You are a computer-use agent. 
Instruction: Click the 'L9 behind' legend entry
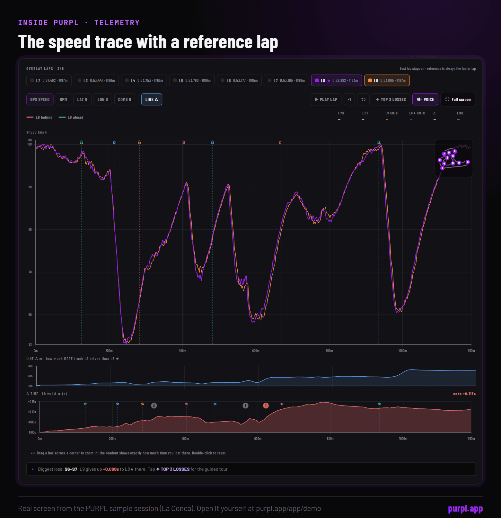click(40, 117)
